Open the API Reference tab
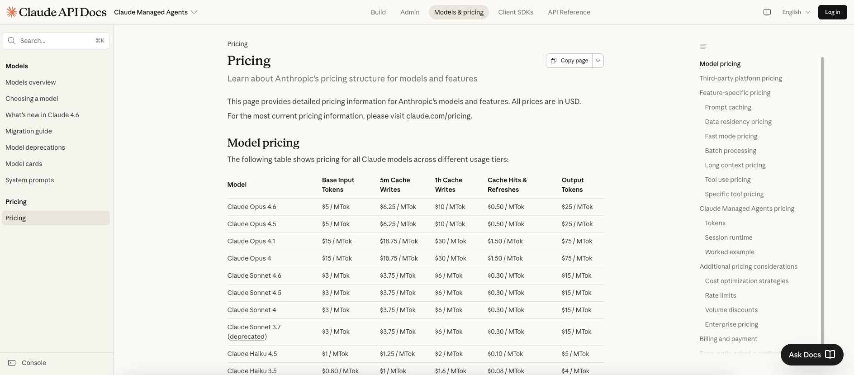Viewport: 854px width, 375px height. pos(569,12)
